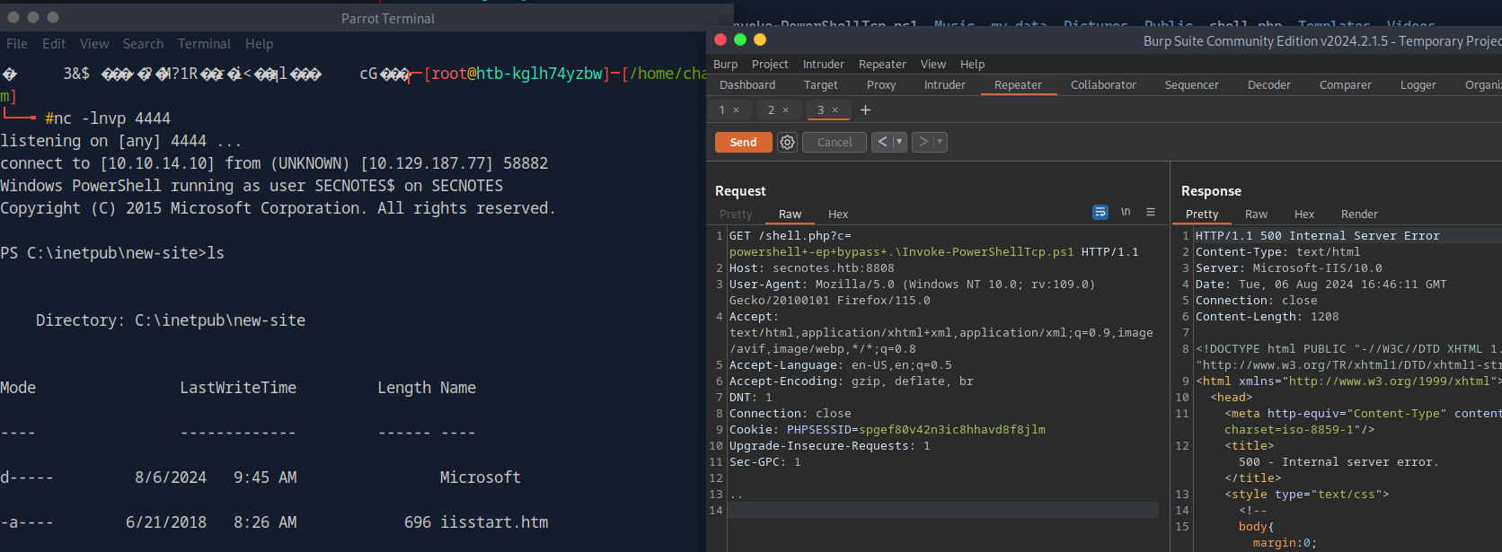Select the Render view in Response pane

(1359, 214)
